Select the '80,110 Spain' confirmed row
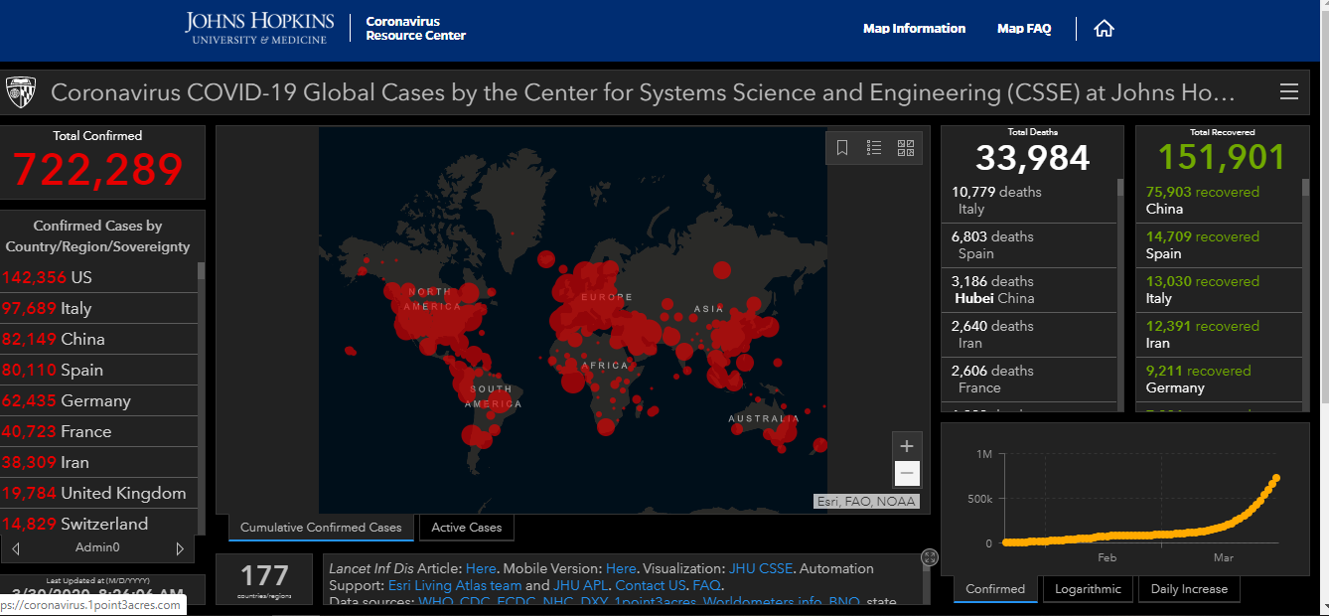The height and width of the screenshot is (616, 1329). point(98,370)
